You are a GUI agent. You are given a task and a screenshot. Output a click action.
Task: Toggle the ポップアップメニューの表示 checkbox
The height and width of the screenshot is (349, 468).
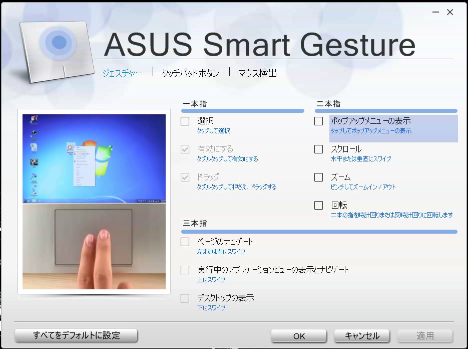click(x=319, y=121)
